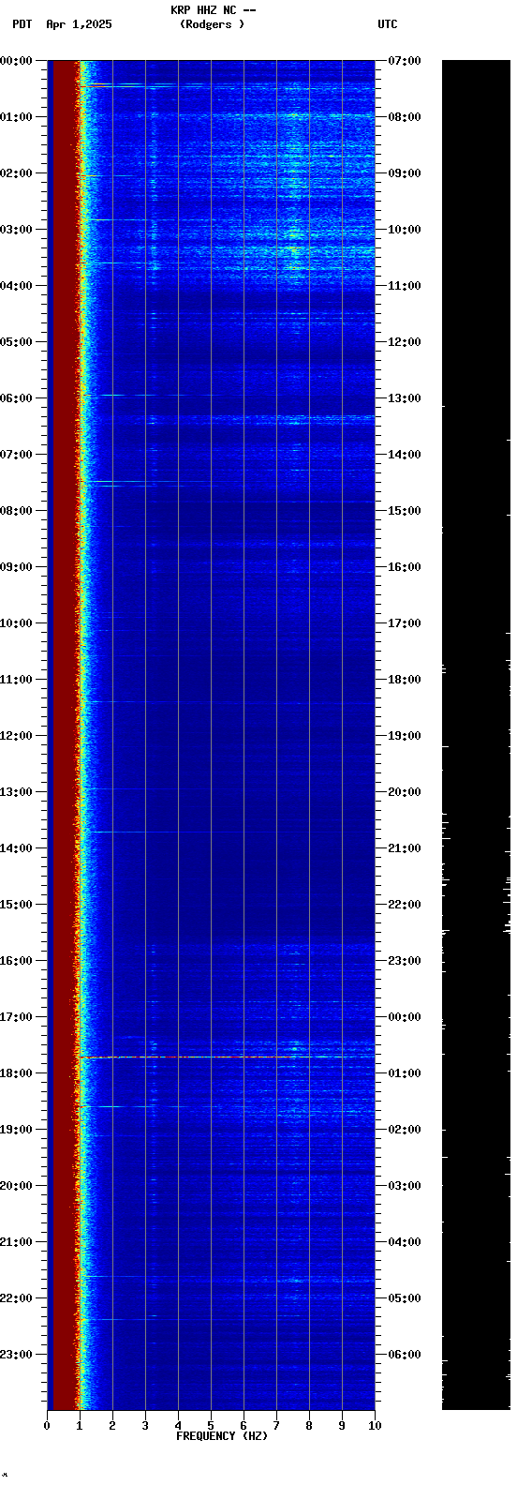This screenshot has height=1485, width=517.
Task: Click the PDT '05:00' time tick label
Action: coord(17,342)
